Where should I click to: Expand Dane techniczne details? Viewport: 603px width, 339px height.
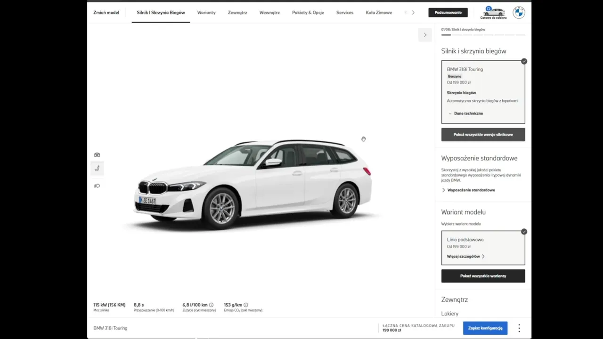465,113
